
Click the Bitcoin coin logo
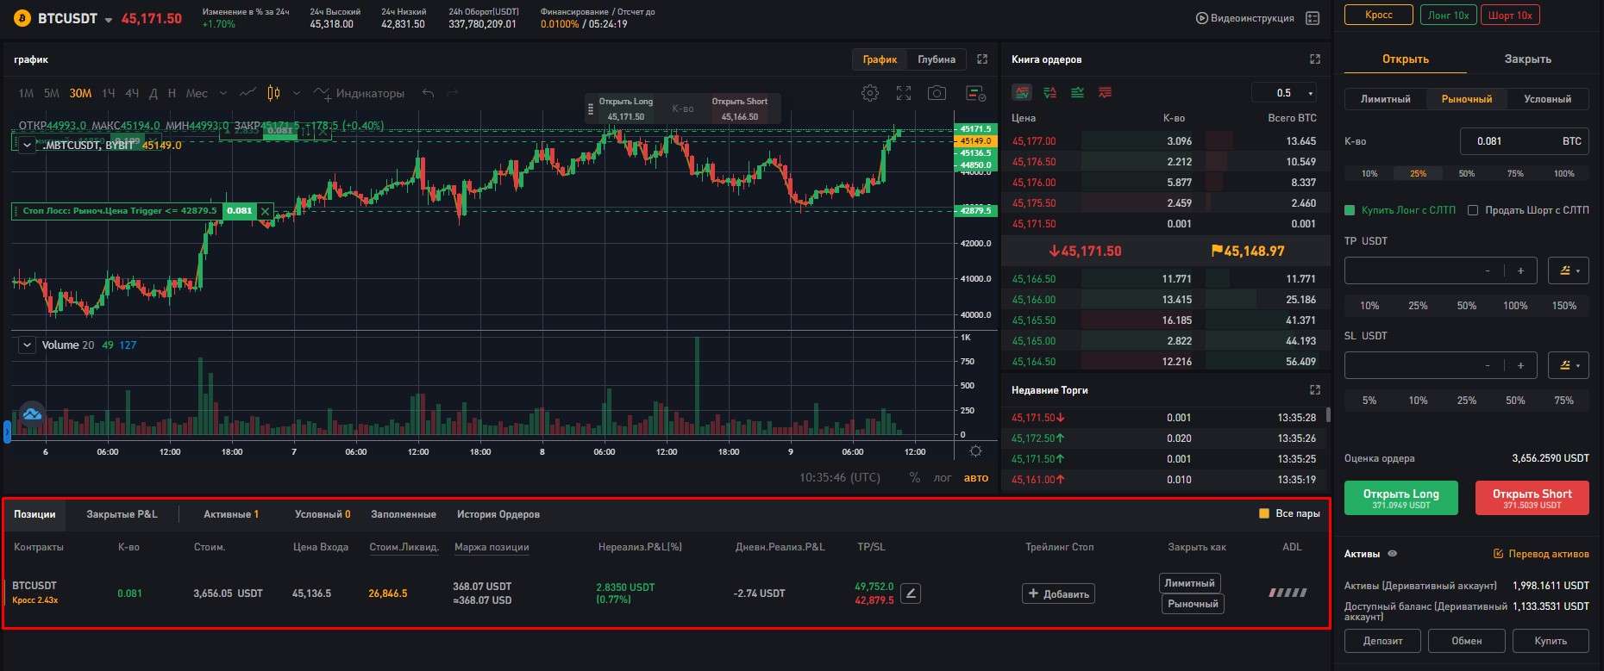coord(22,18)
